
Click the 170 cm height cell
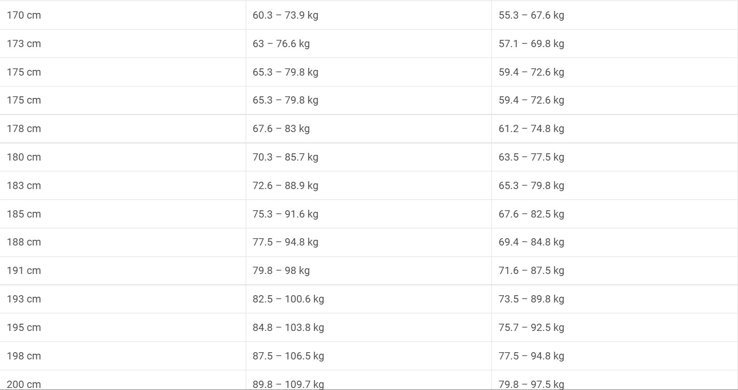click(24, 15)
